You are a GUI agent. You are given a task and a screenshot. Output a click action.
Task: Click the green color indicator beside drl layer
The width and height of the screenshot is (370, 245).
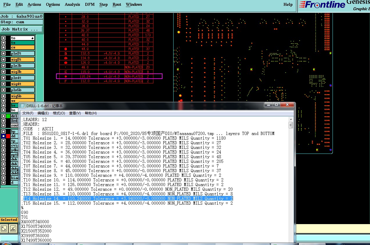click(8, 116)
